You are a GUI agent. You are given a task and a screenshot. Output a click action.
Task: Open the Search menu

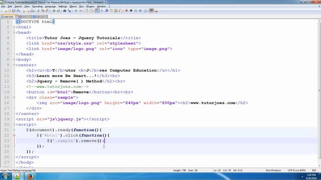(18, 6)
